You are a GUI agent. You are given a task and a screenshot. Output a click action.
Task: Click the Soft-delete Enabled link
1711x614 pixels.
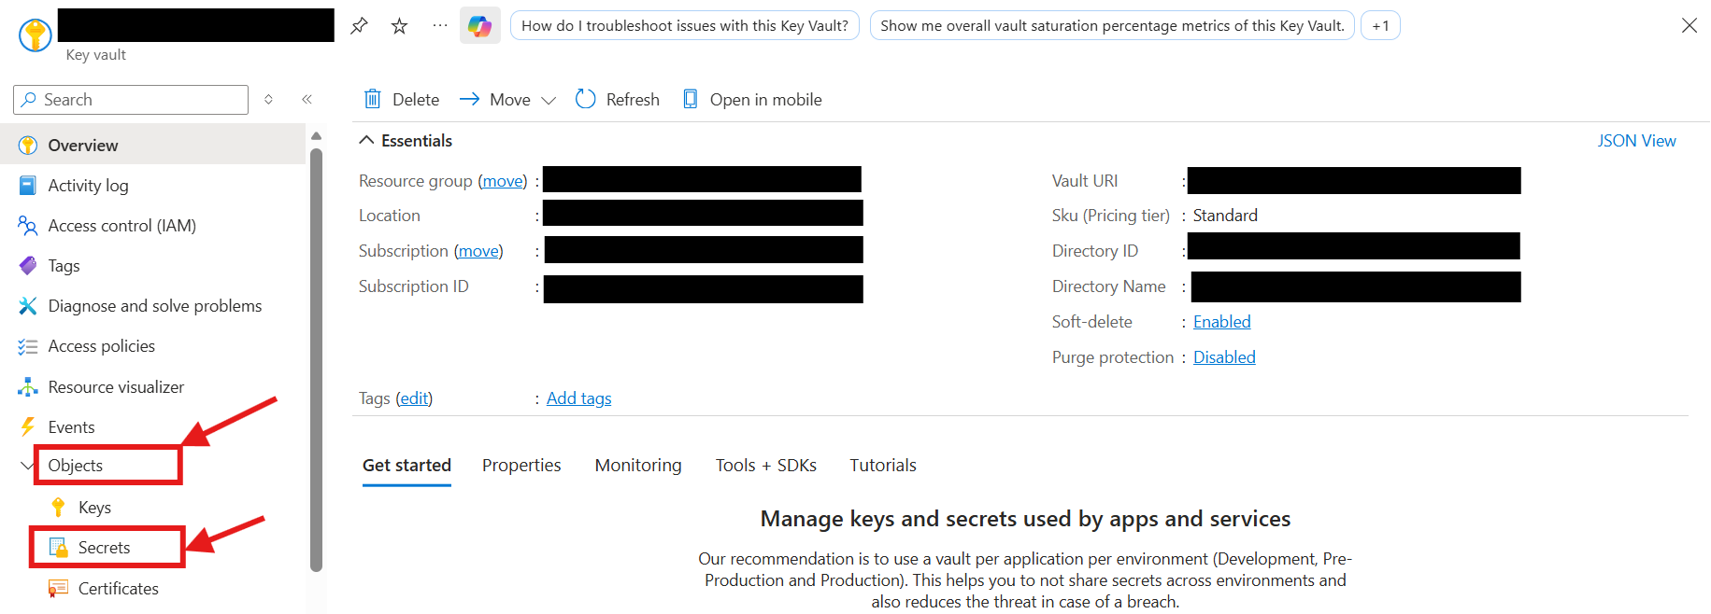point(1221,322)
